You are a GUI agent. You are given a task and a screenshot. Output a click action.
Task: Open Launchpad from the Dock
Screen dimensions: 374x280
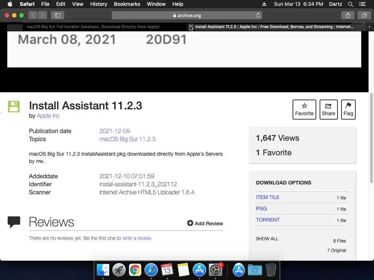pos(119,270)
